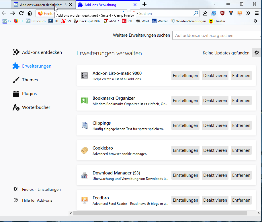Click scrollbar right arrow
The width and height of the screenshot is (262, 222).
(x=259, y=213)
